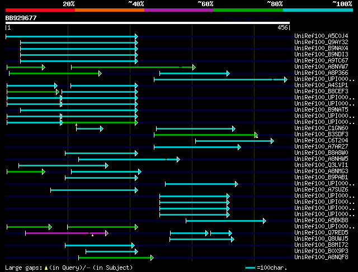Open the UniRef100_B9NDI3 hit label
The height and width of the screenshot is (272, 358).
(x=321, y=54)
